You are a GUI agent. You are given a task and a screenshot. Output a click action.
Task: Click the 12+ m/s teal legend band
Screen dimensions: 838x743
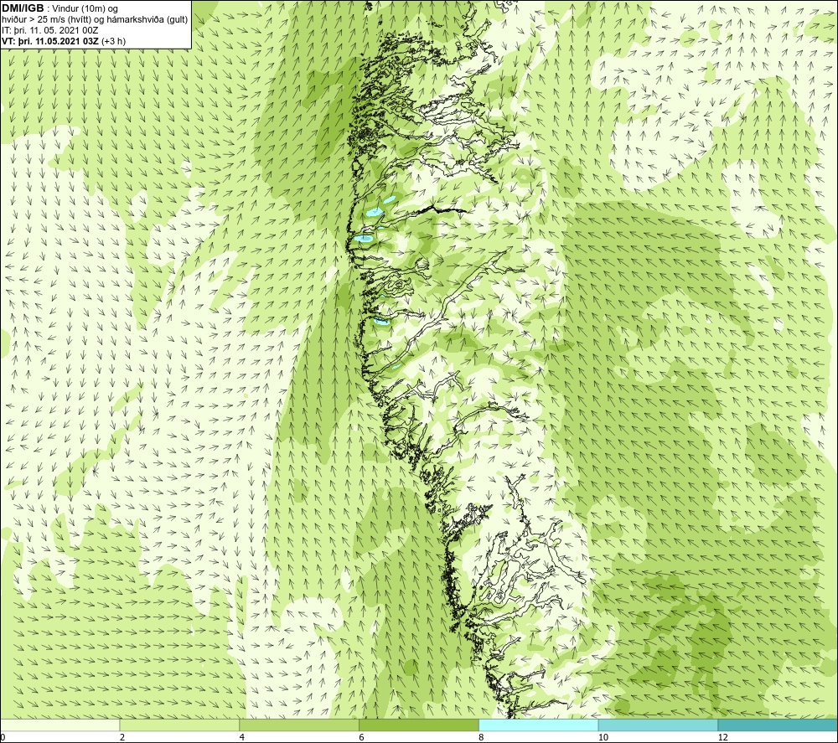click(779, 725)
